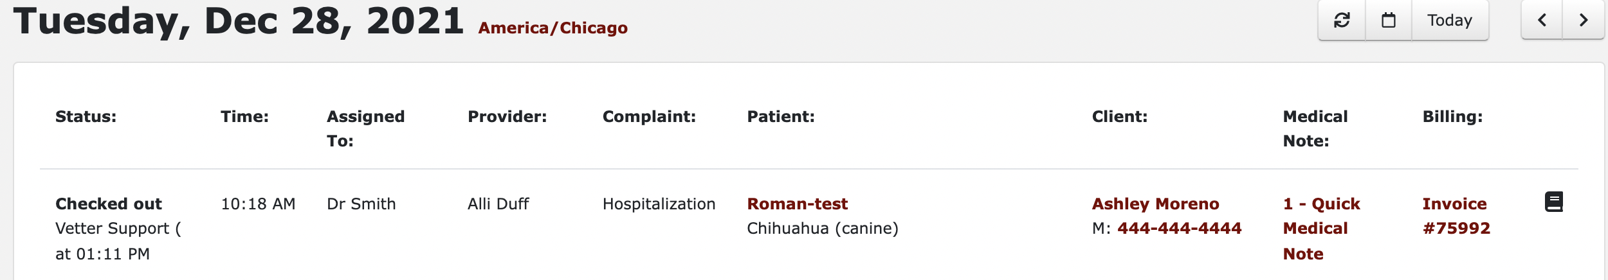Image resolution: width=1608 pixels, height=280 pixels.
Task: Select the Patient column header
Action: [x=780, y=117]
